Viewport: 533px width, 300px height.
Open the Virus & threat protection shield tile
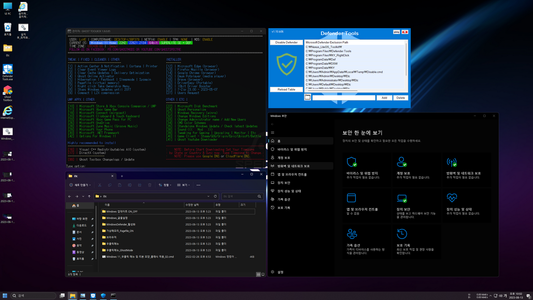pos(352,162)
